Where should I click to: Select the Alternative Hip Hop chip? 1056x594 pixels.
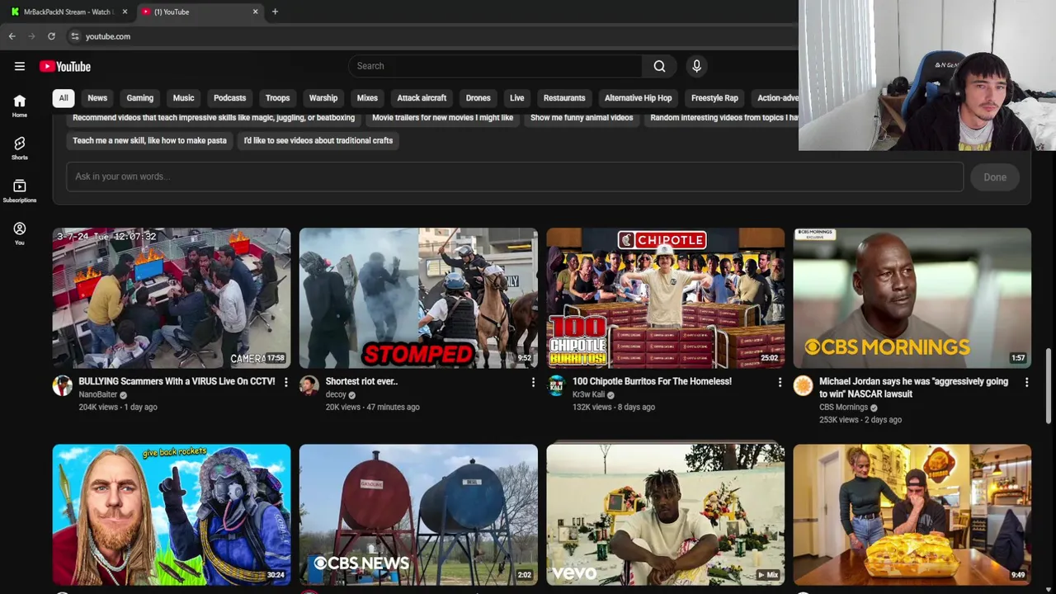639,98
